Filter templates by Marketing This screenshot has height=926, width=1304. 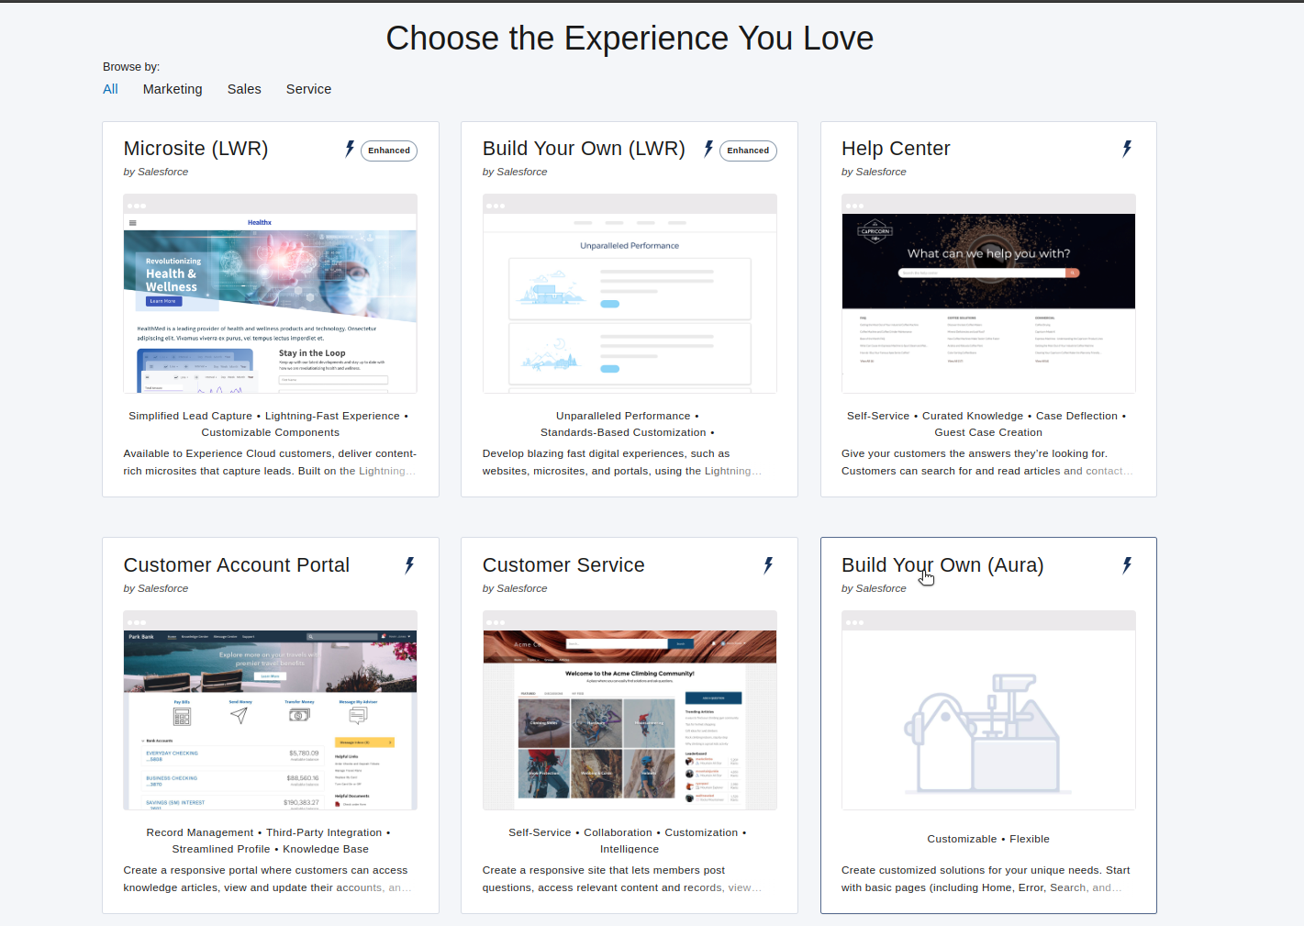[173, 89]
